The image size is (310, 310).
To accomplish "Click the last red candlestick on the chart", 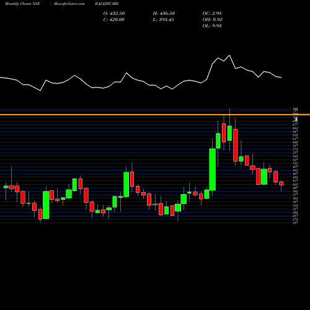I will click(281, 184).
